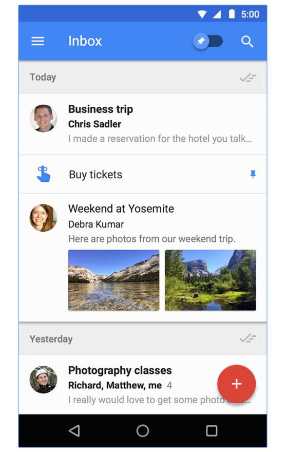The height and width of the screenshot is (452, 286).
Task: Sweep all Today emails done
Action: pos(247,77)
